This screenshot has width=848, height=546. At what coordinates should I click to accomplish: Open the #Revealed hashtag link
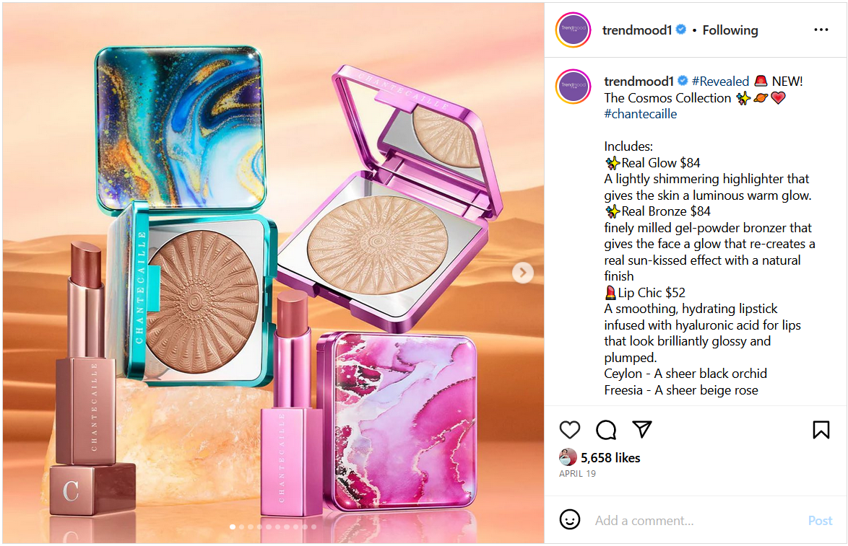(x=720, y=82)
